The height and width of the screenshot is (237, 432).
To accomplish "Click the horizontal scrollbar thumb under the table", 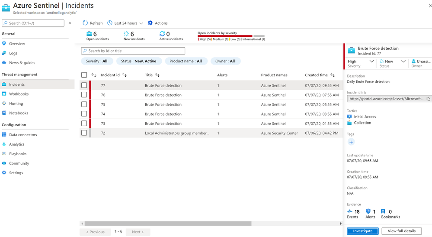I will tap(168, 224).
